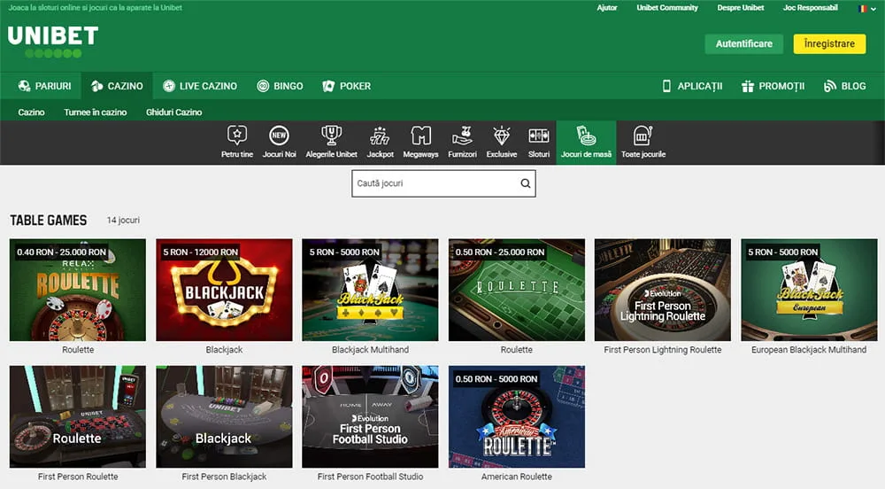Open the Alegerile Unibet trophy icon

(x=331, y=136)
